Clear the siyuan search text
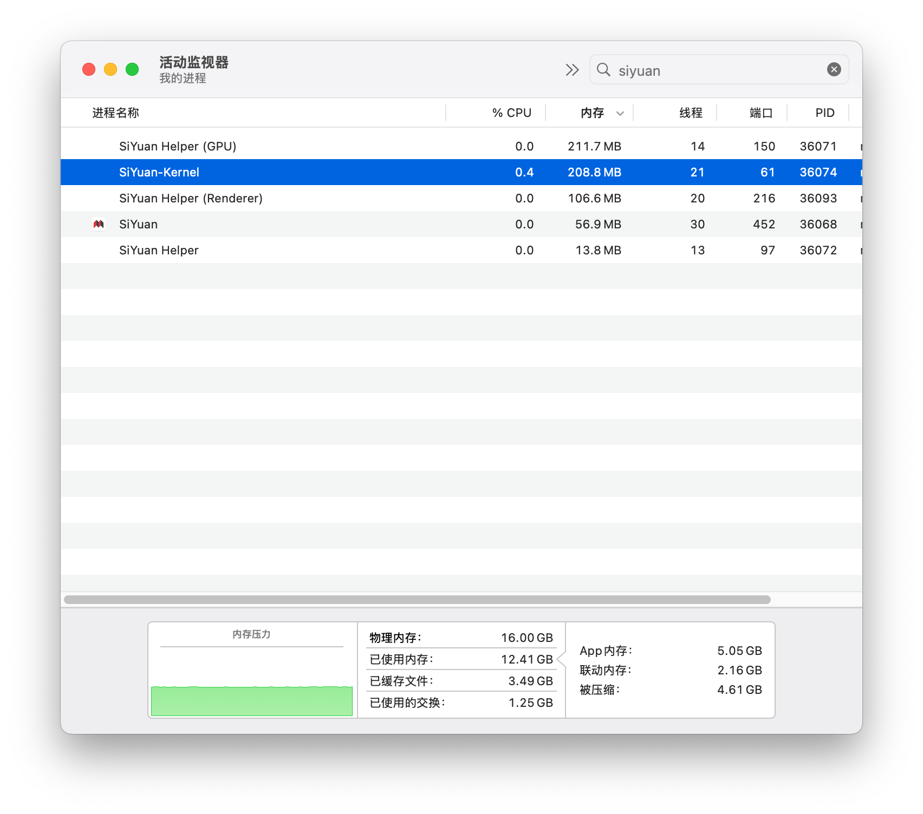The width and height of the screenshot is (923, 814). tap(834, 69)
